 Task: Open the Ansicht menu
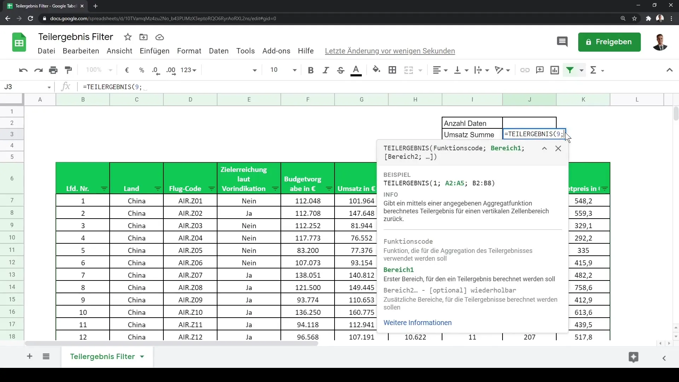(x=120, y=51)
